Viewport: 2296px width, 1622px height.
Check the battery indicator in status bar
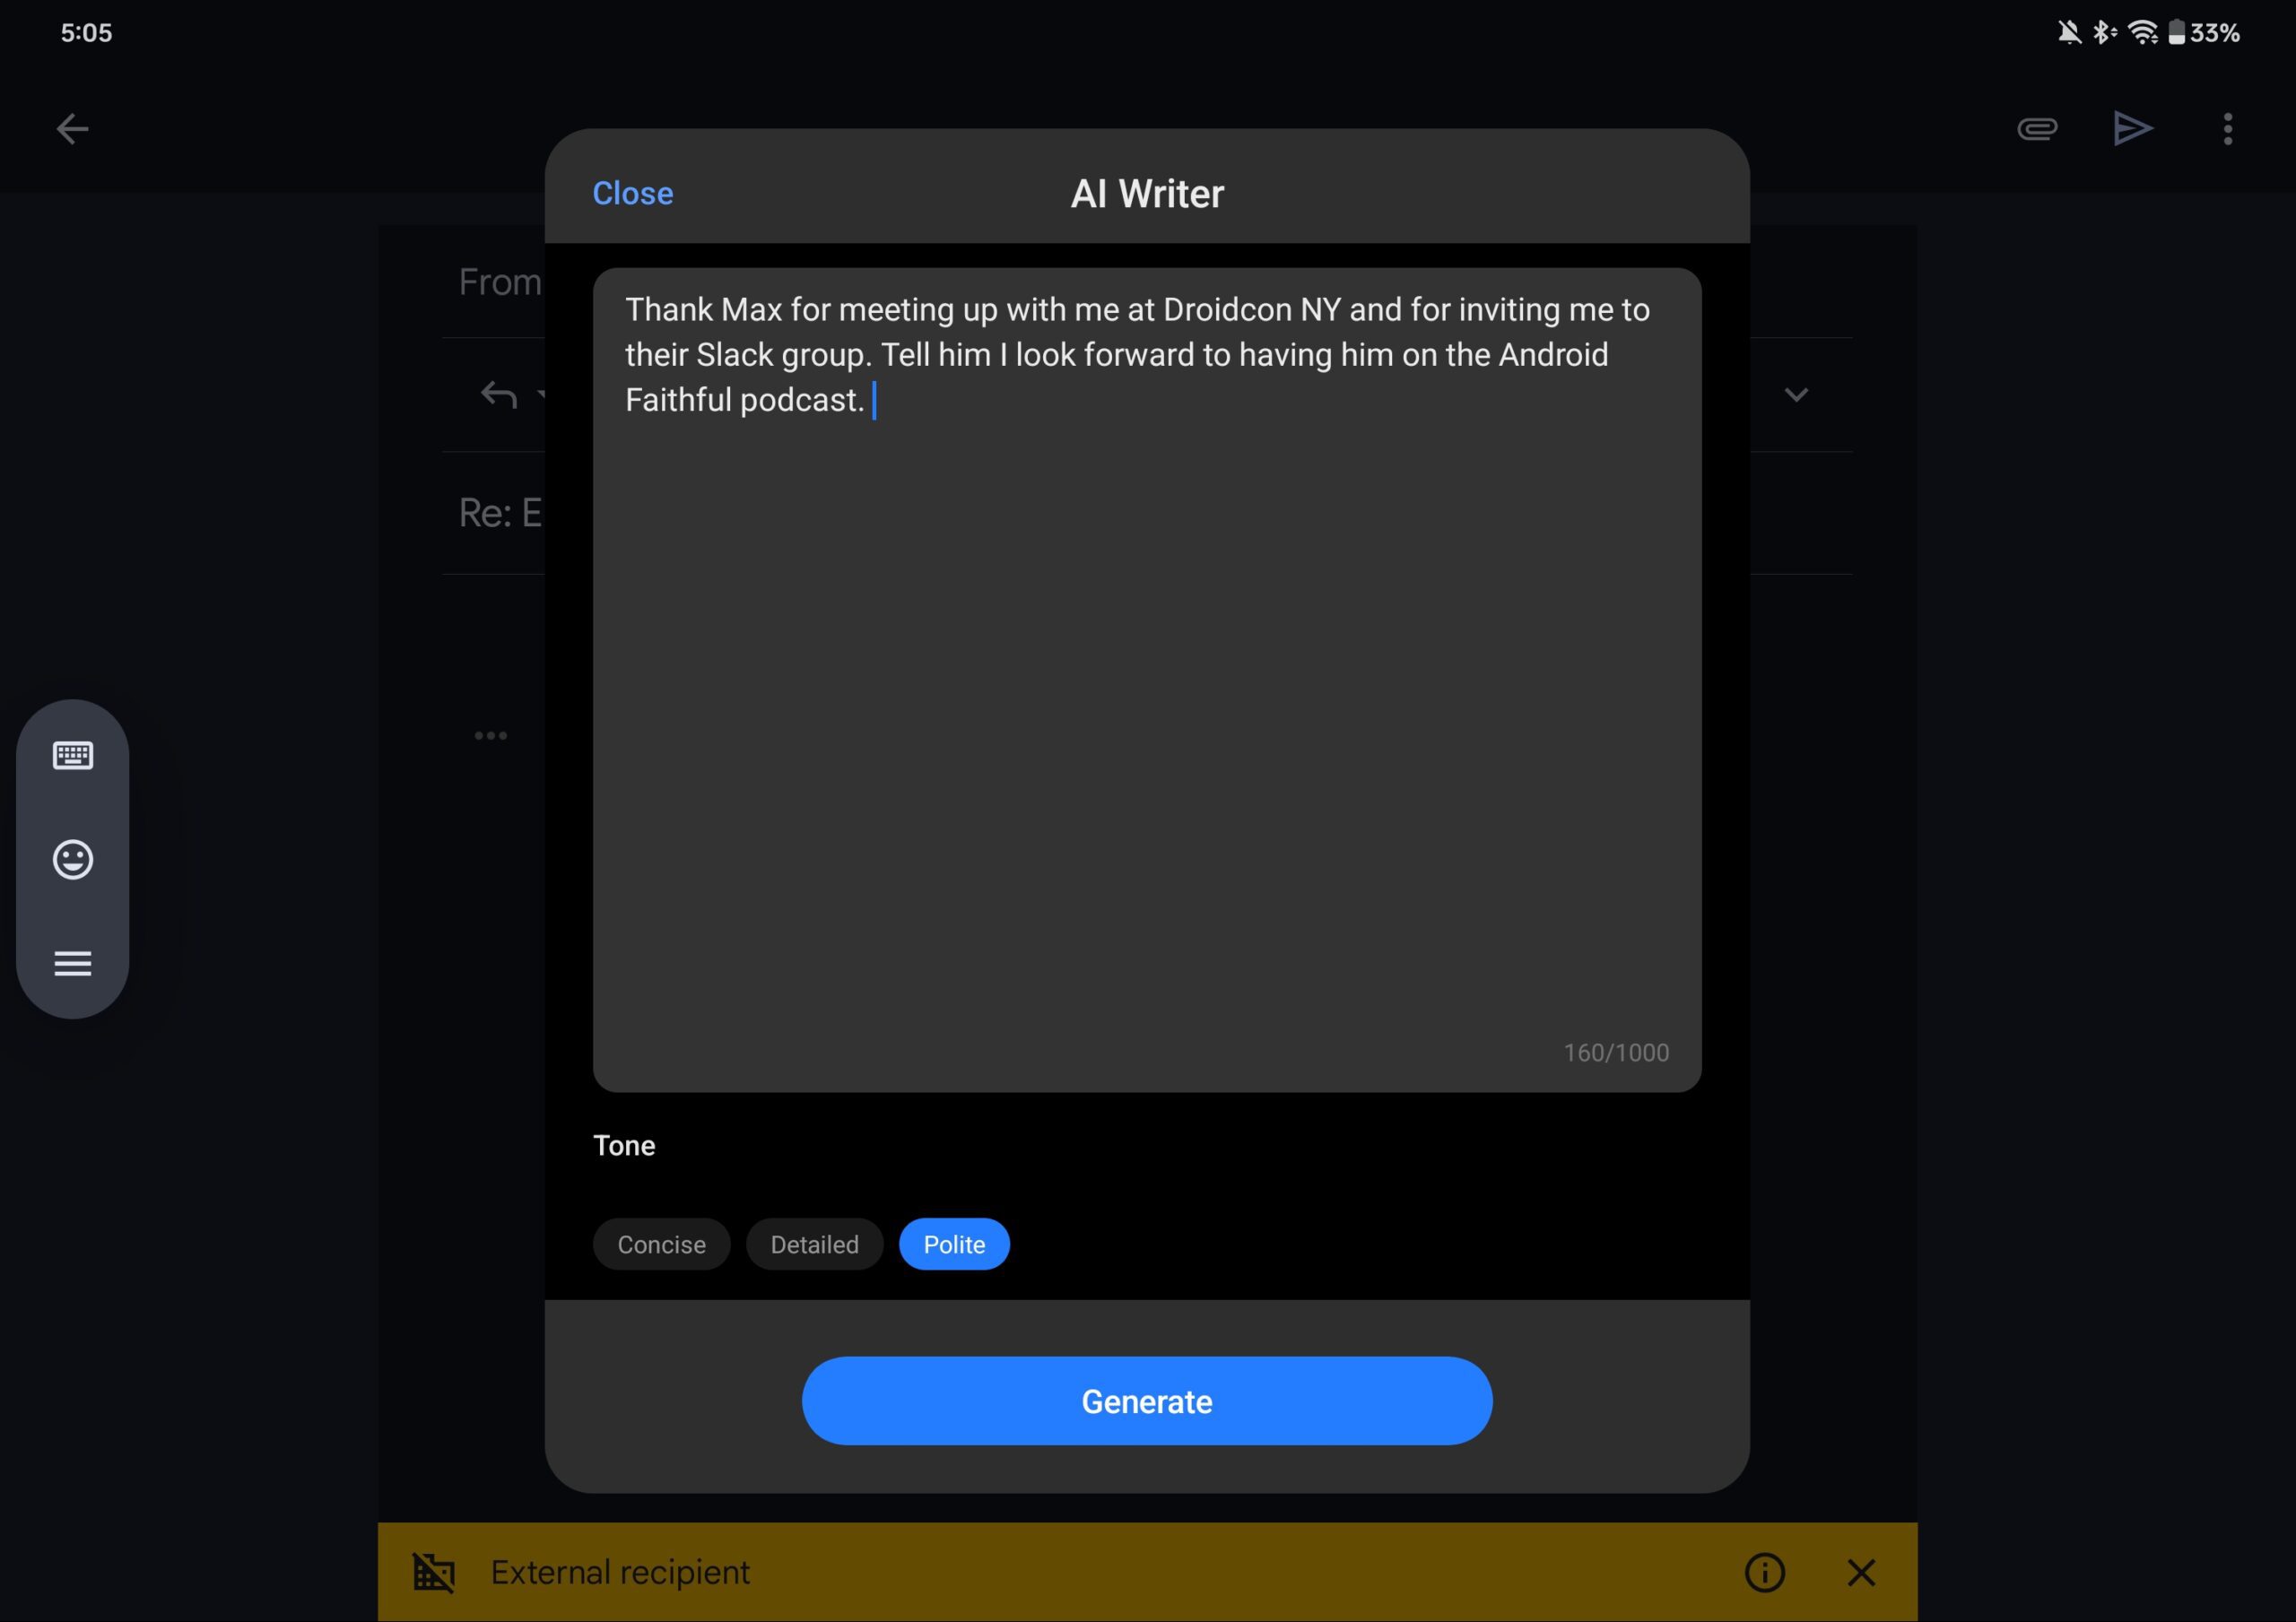[2176, 33]
